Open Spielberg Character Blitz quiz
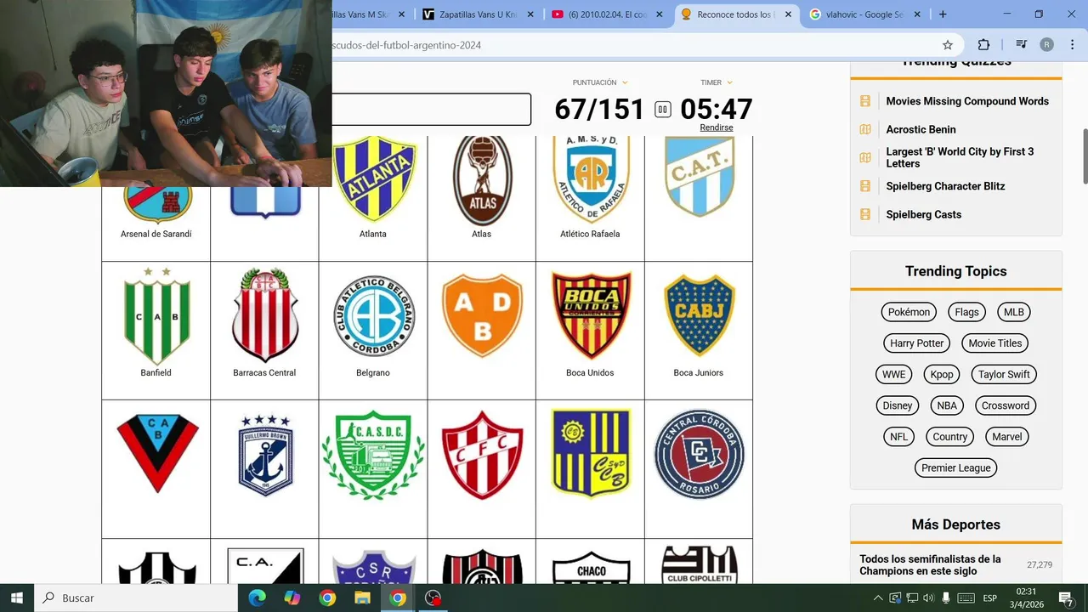 pos(945,186)
